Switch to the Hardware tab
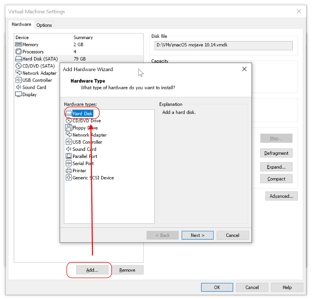Screen dimensions: 313x299 point(21,24)
